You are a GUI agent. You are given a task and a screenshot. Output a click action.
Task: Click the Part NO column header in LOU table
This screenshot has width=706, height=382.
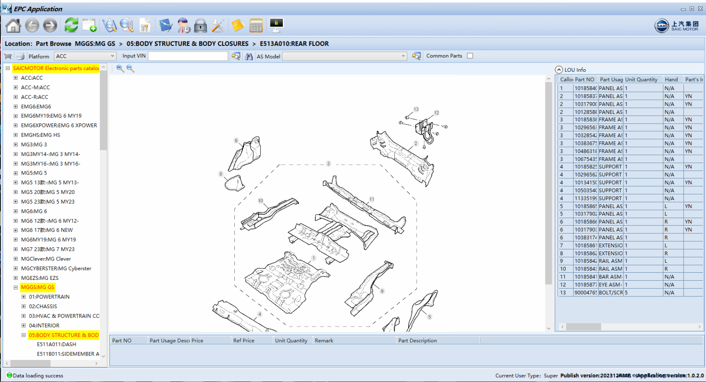pos(585,80)
